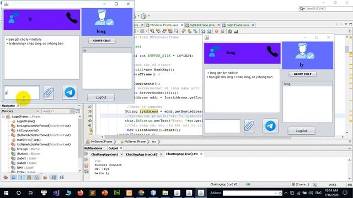Screen dimensions: 353x198
Task: Open the empty filter combo in Navigator
Action: [58, 111]
